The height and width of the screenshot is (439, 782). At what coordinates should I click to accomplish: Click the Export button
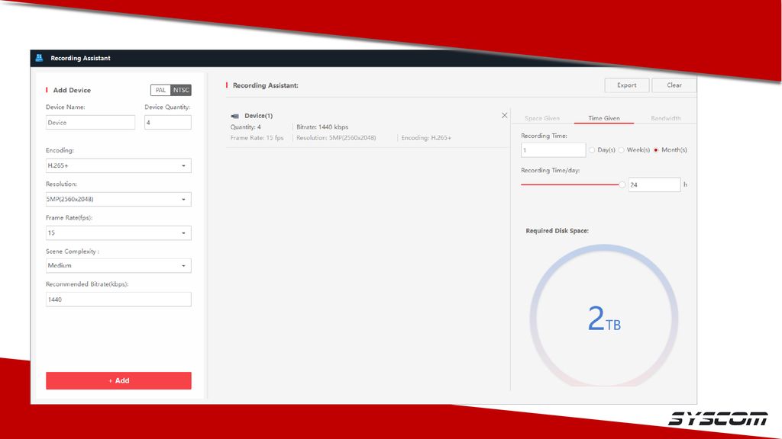coord(627,85)
